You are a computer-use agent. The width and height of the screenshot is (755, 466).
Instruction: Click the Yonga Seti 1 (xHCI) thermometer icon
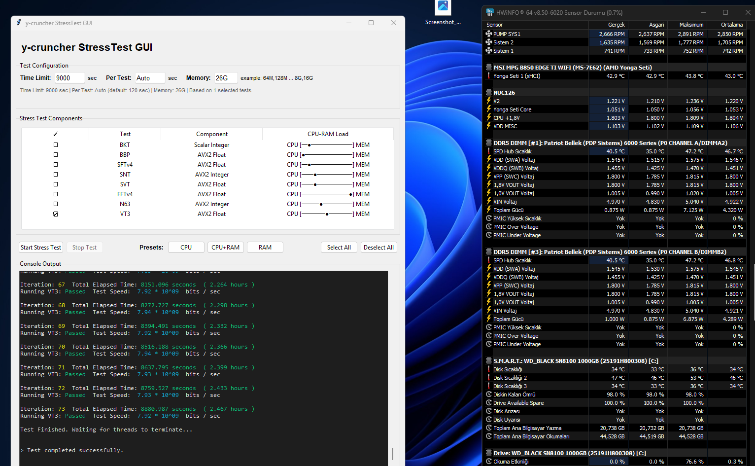point(489,76)
